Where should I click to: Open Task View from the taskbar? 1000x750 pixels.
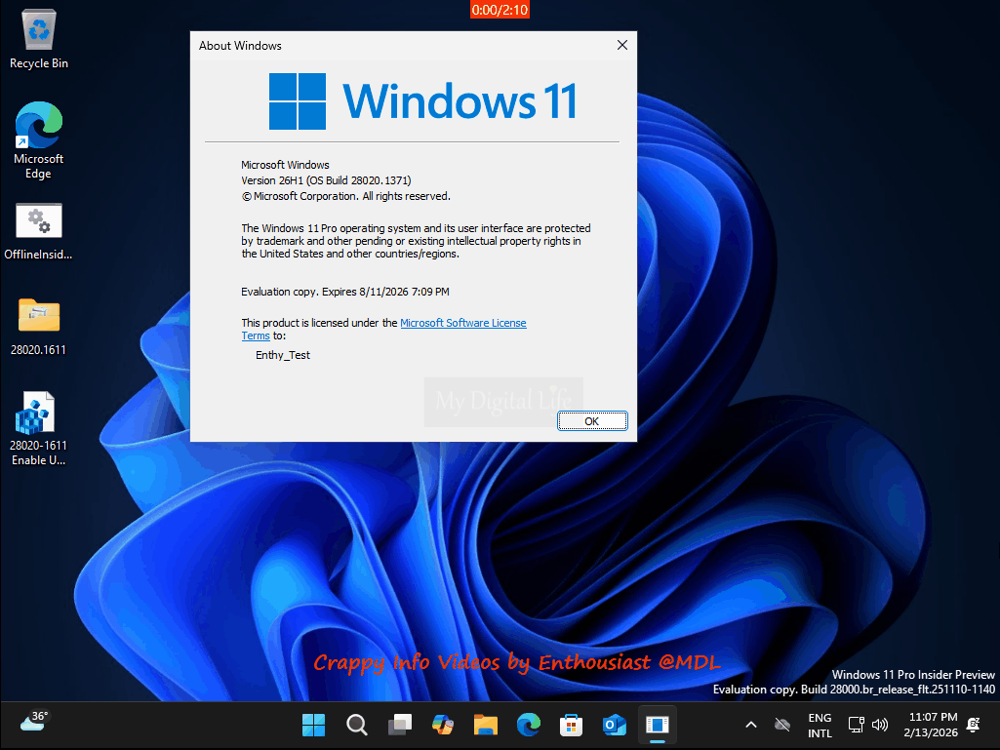[x=400, y=725]
